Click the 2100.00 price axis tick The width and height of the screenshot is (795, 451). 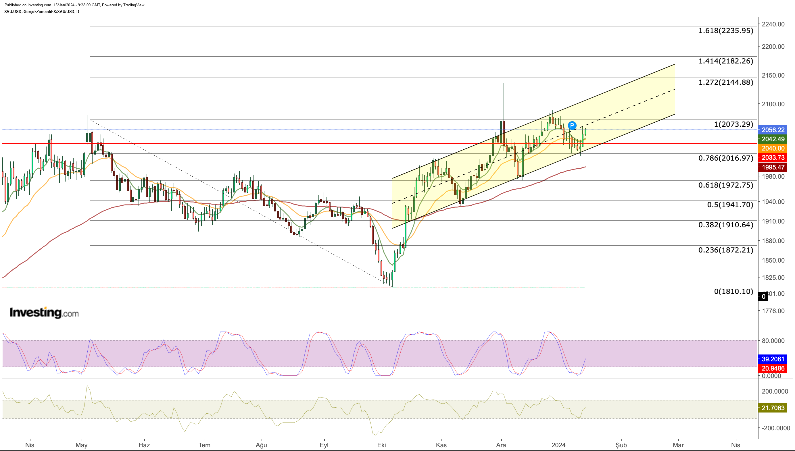coord(773,104)
